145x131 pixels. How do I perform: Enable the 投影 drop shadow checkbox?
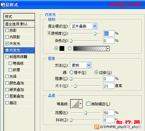(7, 31)
